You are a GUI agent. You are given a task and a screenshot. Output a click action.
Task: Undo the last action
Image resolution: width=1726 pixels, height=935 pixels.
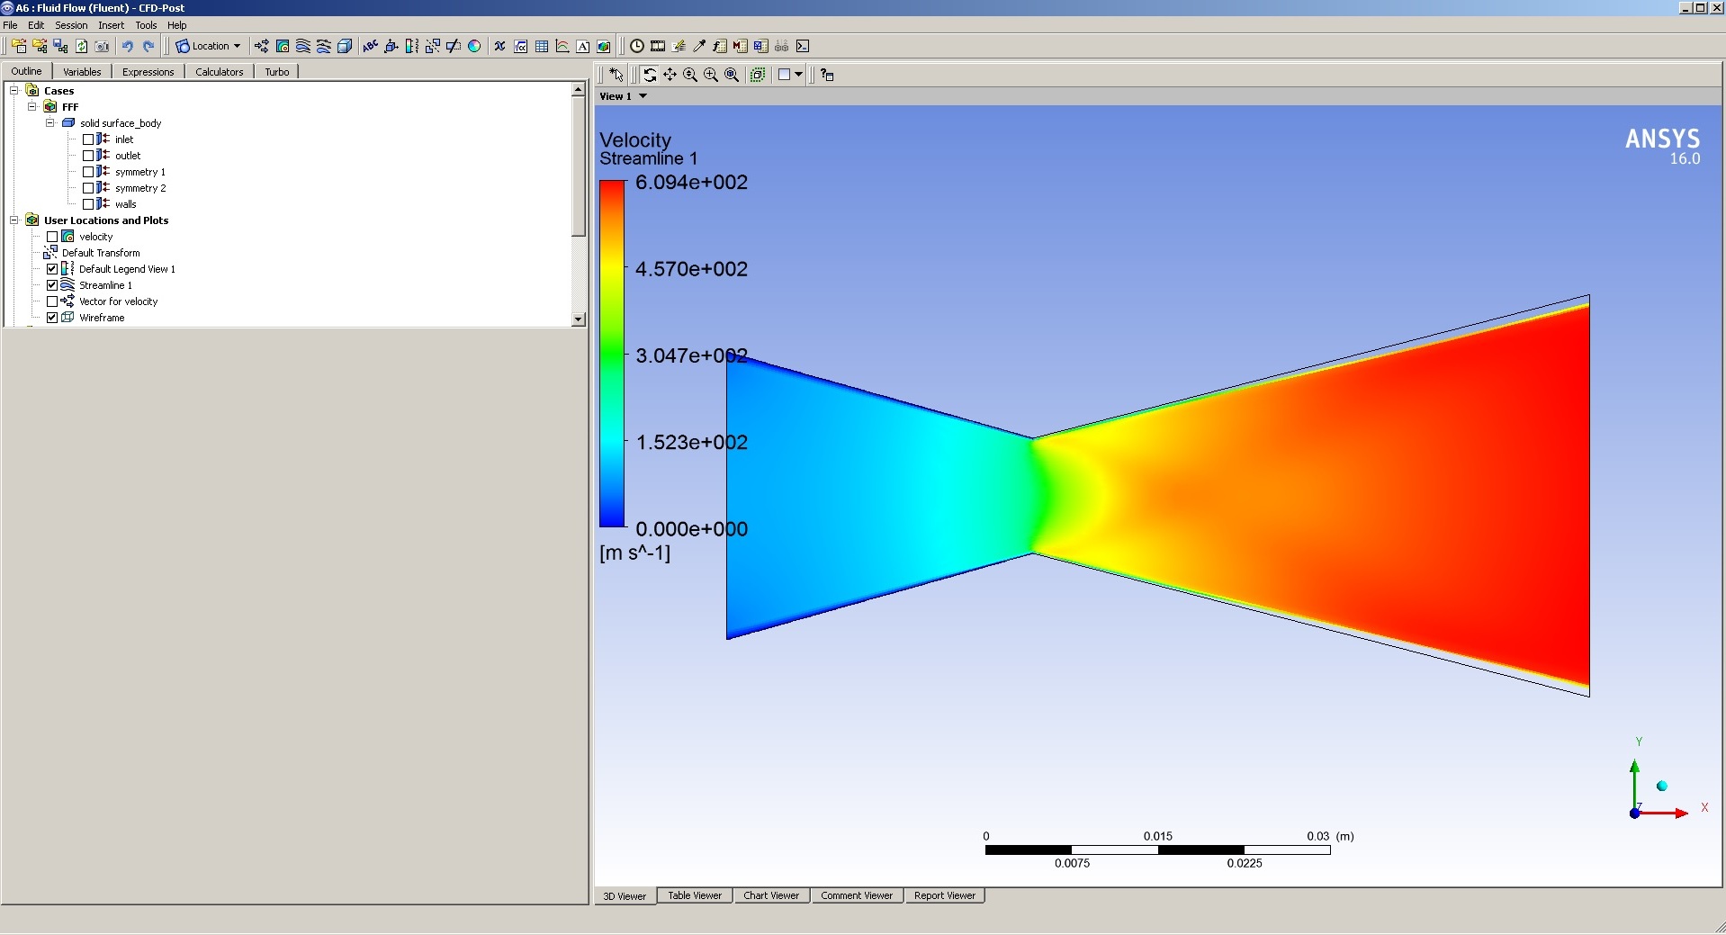[128, 46]
